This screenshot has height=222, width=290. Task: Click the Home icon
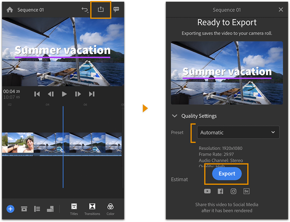9,10
